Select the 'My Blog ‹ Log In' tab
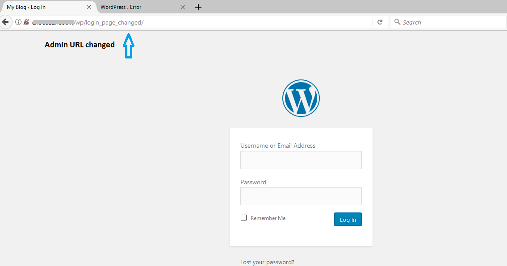 coord(40,7)
